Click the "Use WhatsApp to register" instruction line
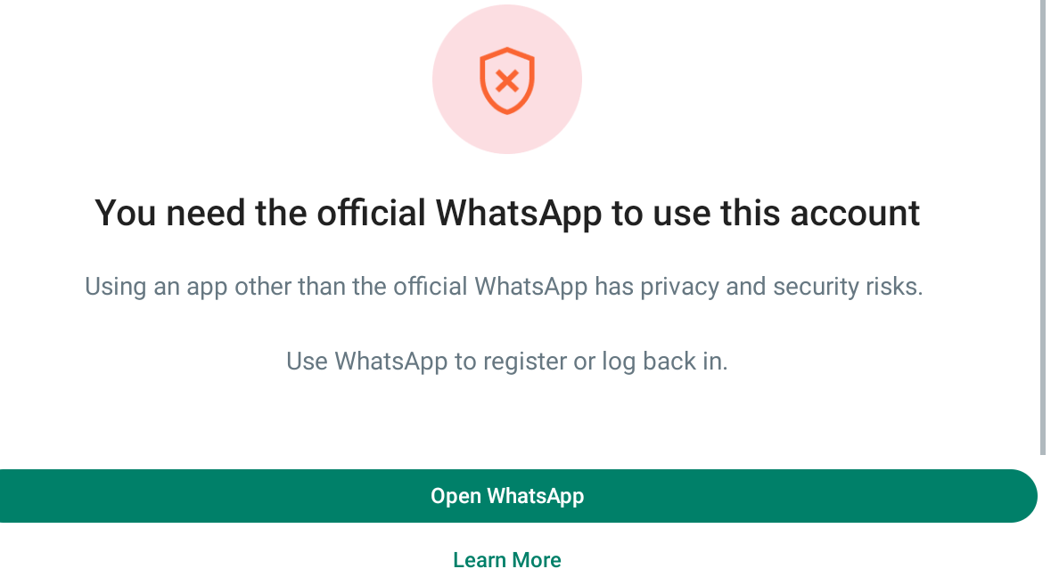Image resolution: width=1059 pixels, height=577 pixels. [506, 362]
